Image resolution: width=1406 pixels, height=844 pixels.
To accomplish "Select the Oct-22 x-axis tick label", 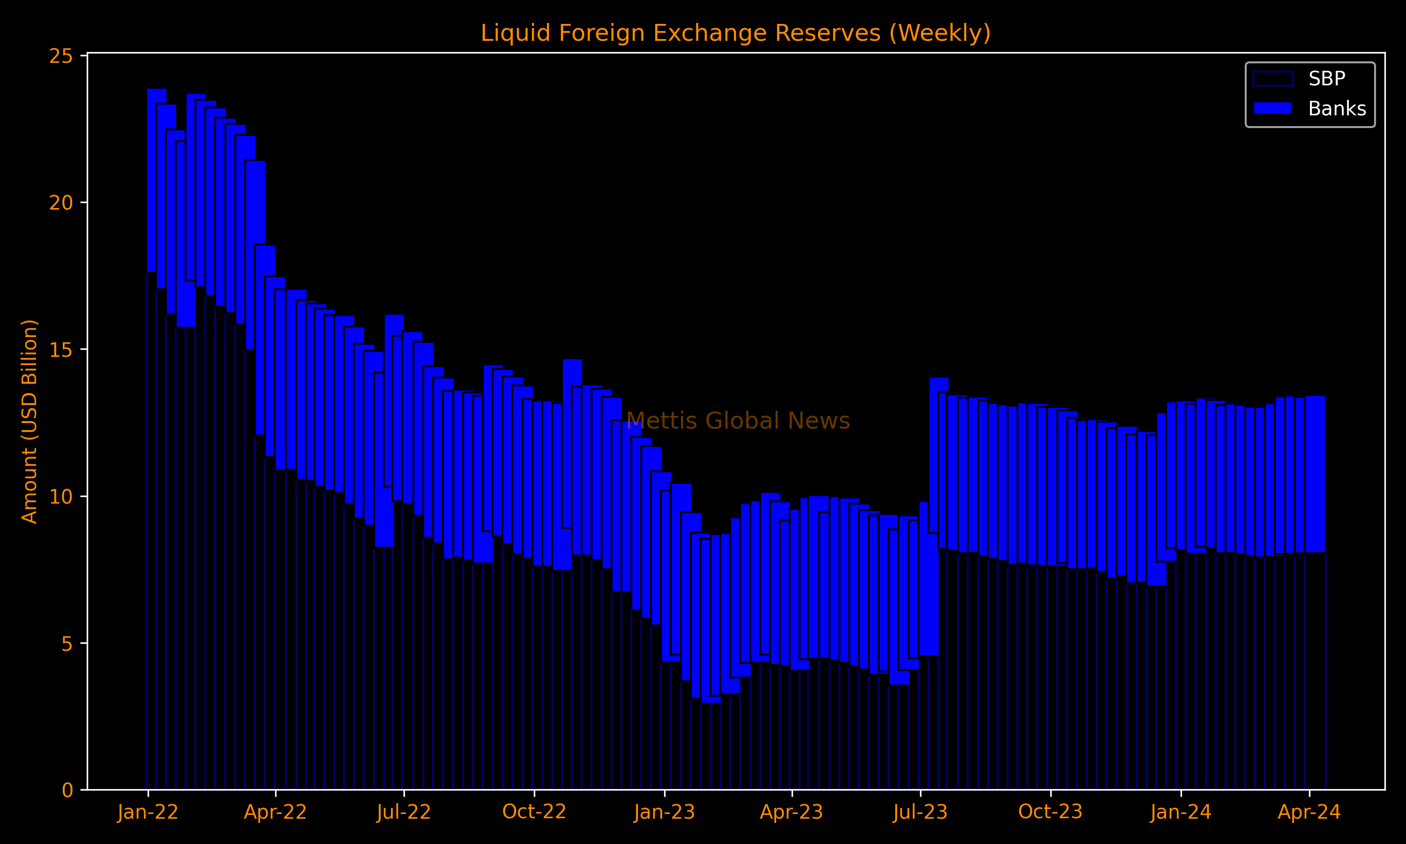I will [534, 812].
